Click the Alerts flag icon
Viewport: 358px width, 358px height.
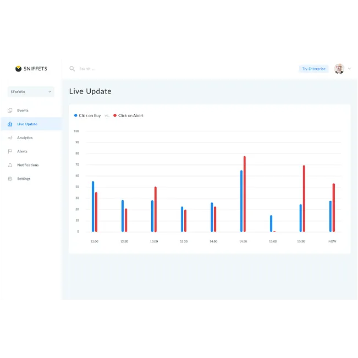10,151
